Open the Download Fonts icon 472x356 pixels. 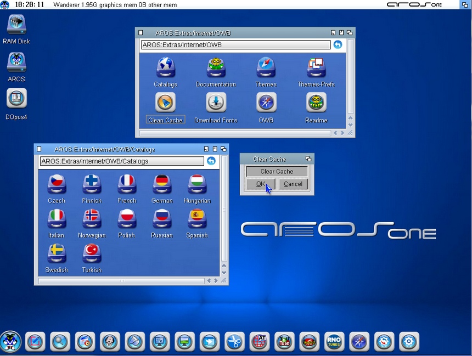pyautogui.click(x=216, y=103)
